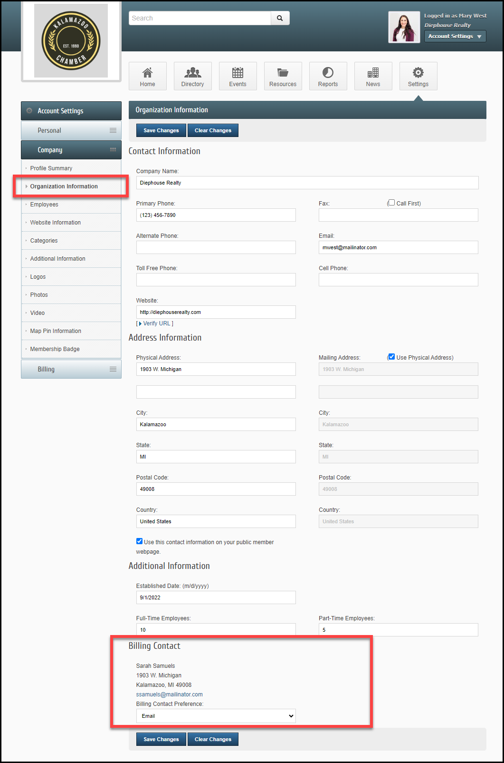The width and height of the screenshot is (504, 763).
Task: Click the Home house icon
Action: pyautogui.click(x=147, y=73)
